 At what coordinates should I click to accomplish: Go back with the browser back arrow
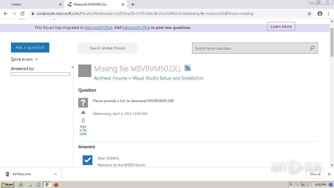pyautogui.click(x=6, y=14)
